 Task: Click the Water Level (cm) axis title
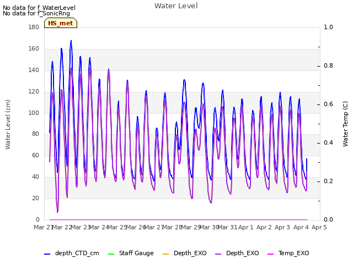coord(8,124)
